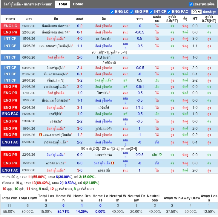The height and width of the screenshot is (217, 218).
Task: Click score 3-2 on 26/07/26 row
Action: point(80,80)
